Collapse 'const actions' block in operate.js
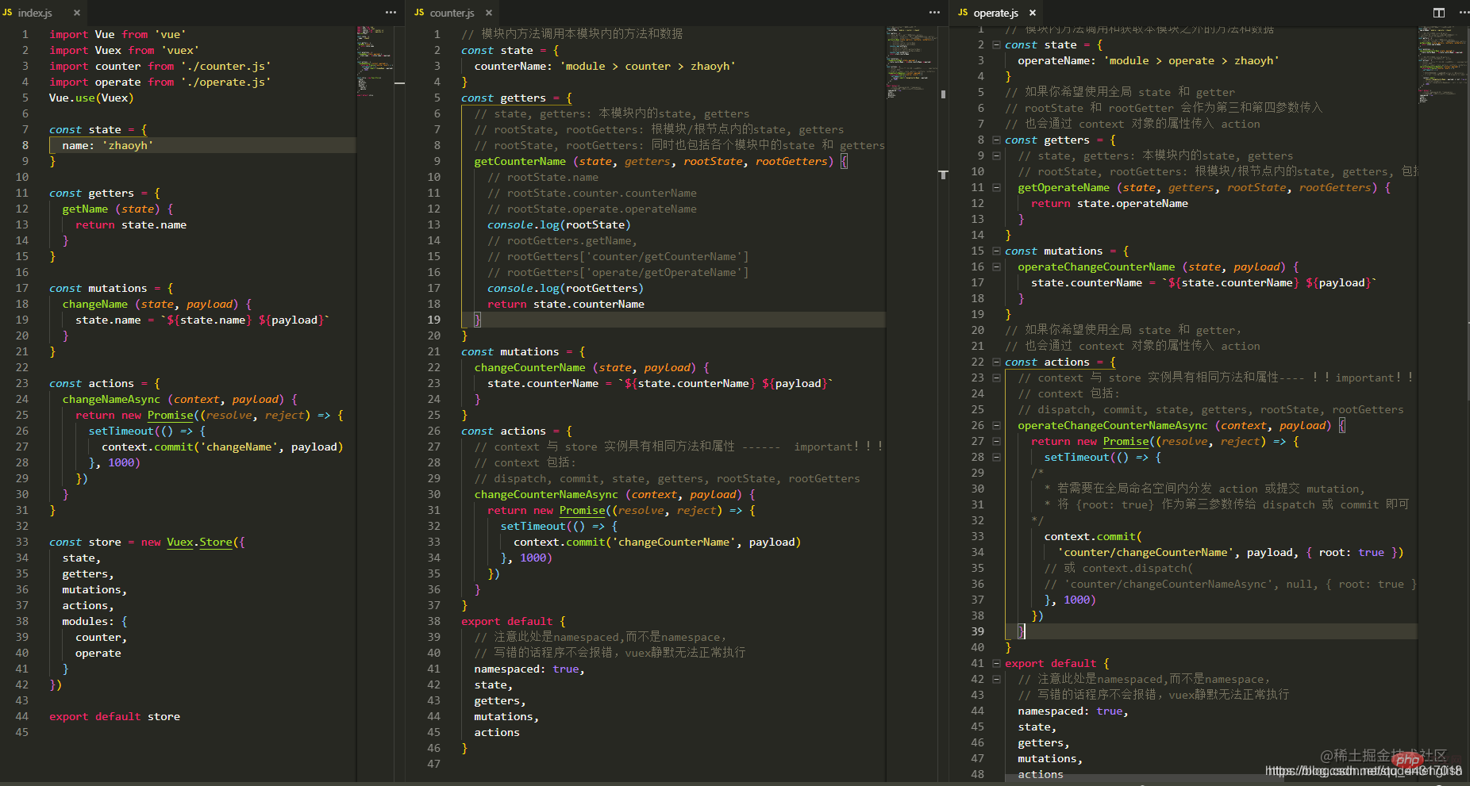 pos(996,362)
